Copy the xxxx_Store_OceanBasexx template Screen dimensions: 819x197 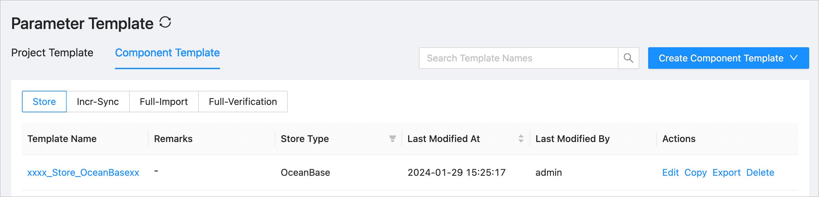pos(695,173)
